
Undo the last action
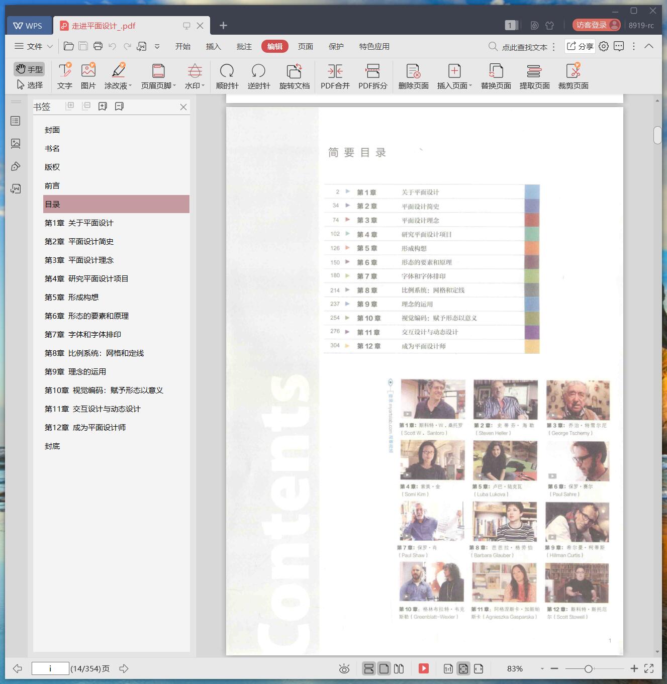click(113, 46)
